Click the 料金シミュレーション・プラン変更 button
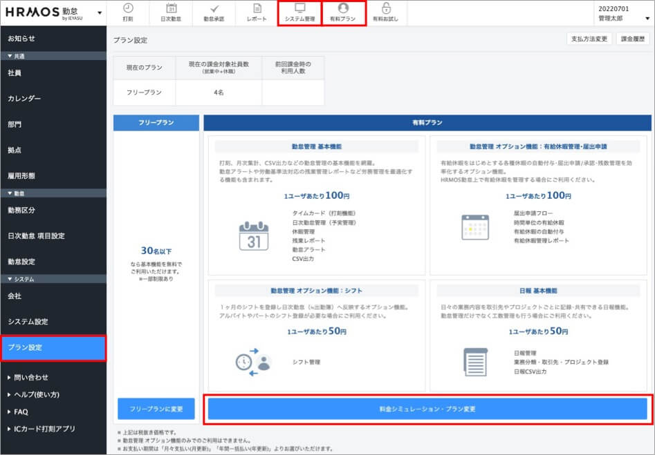Screen dimensions: 655x455 (427, 409)
